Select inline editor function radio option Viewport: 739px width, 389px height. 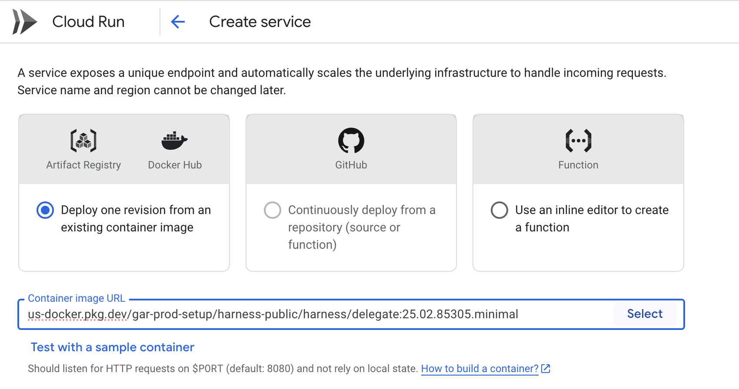pos(499,210)
